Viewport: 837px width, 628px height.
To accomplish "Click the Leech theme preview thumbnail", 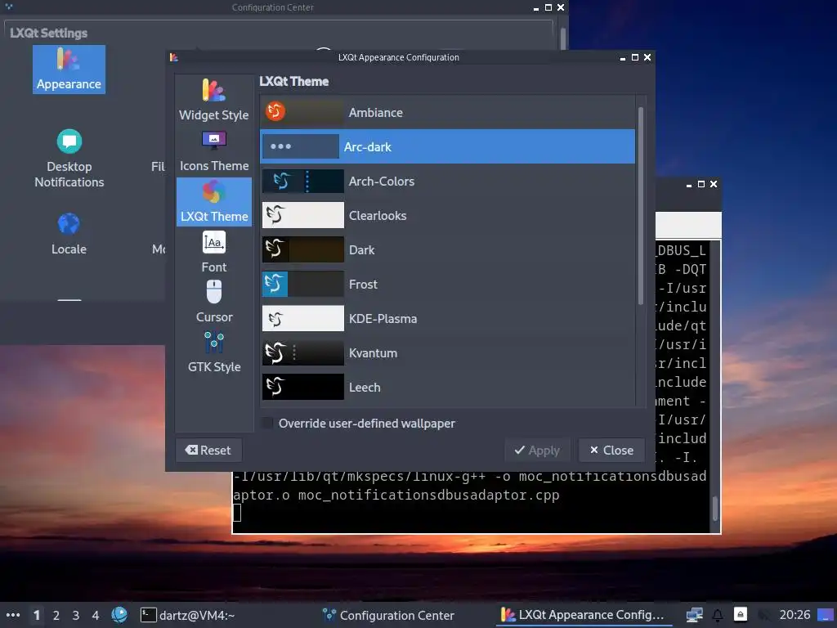I will tap(302, 387).
